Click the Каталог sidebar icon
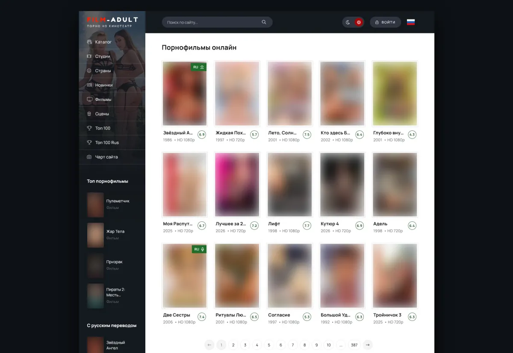Image resolution: width=513 pixels, height=353 pixels. point(89,42)
